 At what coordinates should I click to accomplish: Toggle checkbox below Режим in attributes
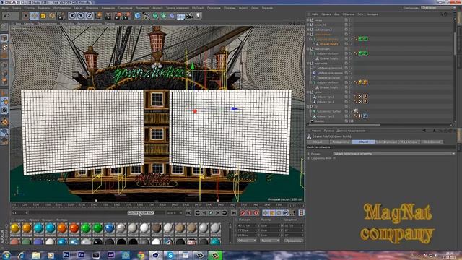coord(334,158)
